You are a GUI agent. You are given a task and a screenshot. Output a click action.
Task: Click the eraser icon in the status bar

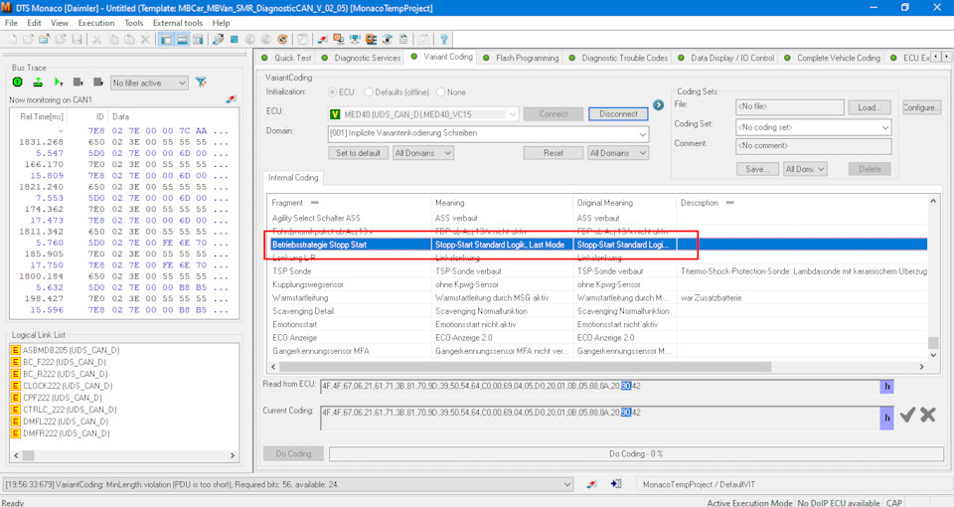click(x=591, y=484)
